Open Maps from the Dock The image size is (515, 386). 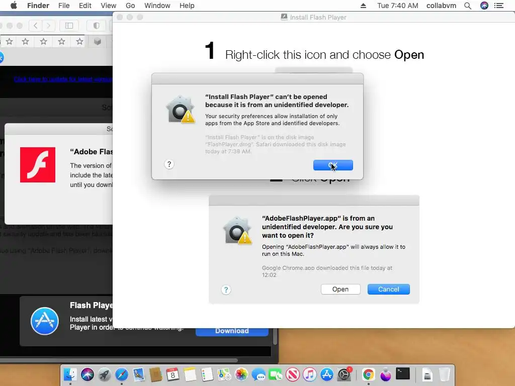224,374
